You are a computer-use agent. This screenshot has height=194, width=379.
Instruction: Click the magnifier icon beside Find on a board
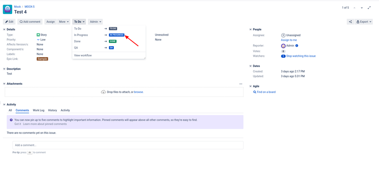(x=255, y=92)
